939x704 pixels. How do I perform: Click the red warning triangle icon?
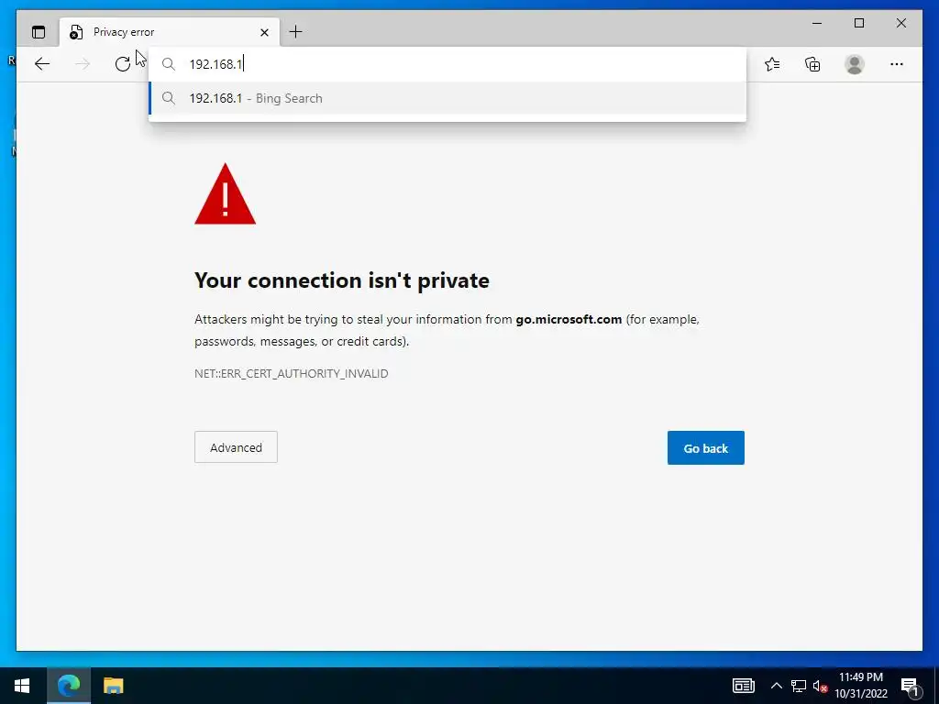click(226, 194)
